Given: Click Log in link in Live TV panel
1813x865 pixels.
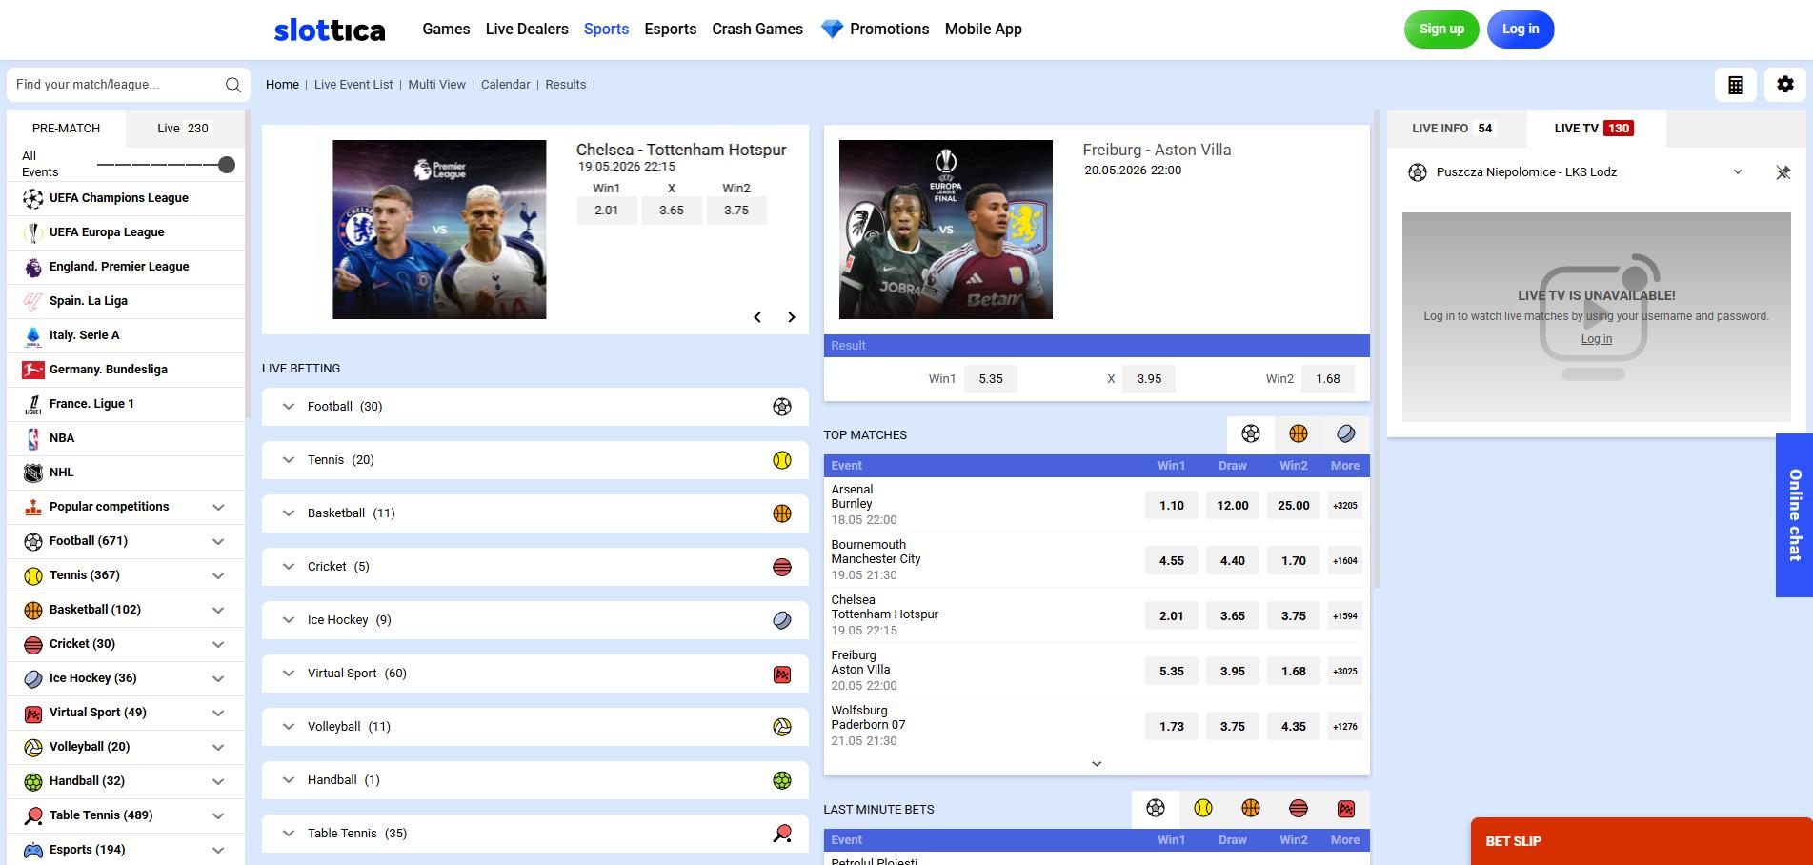Looking at the screenshot, I should click(1597, 339).
